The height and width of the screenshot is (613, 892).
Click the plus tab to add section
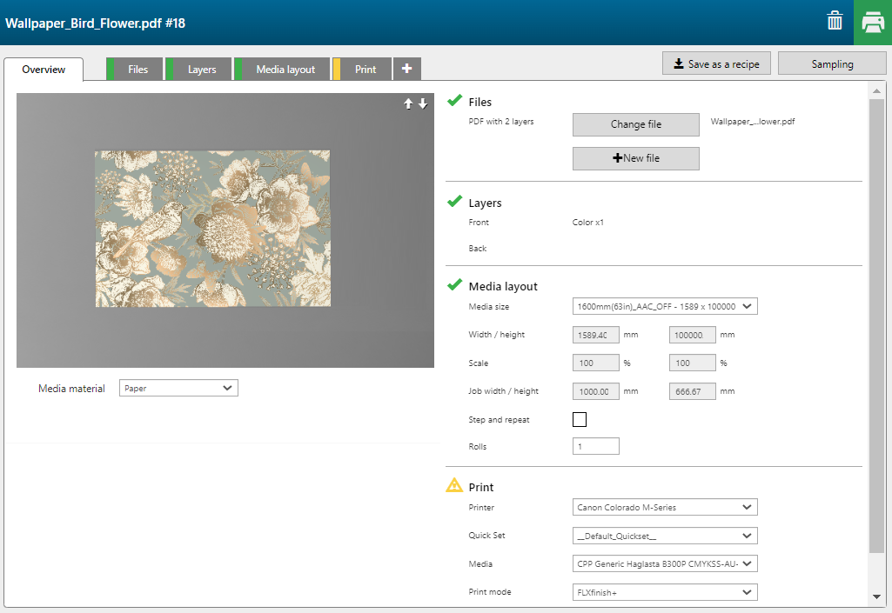[x=406, y=69]
